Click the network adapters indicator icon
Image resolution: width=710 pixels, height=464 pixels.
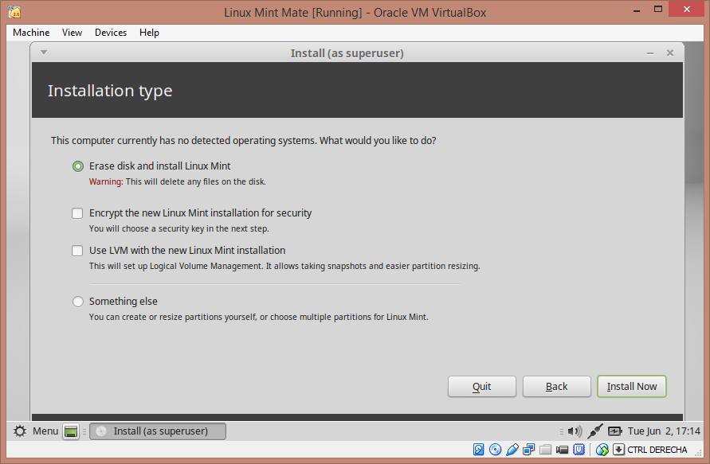(528, 450)
